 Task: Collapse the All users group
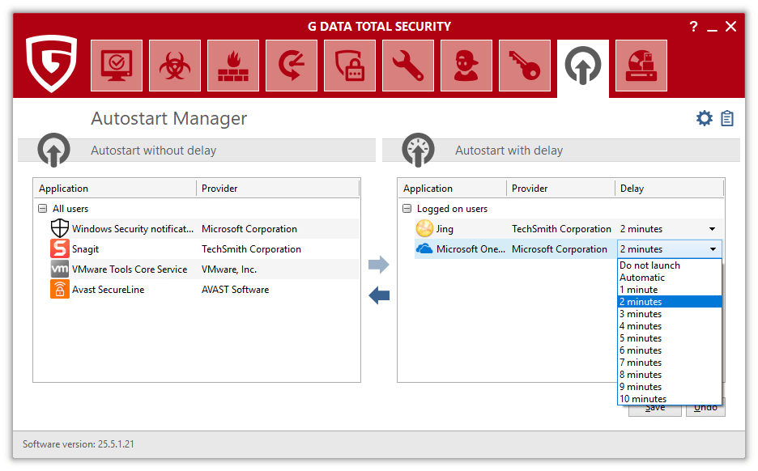tap(43, 209)
